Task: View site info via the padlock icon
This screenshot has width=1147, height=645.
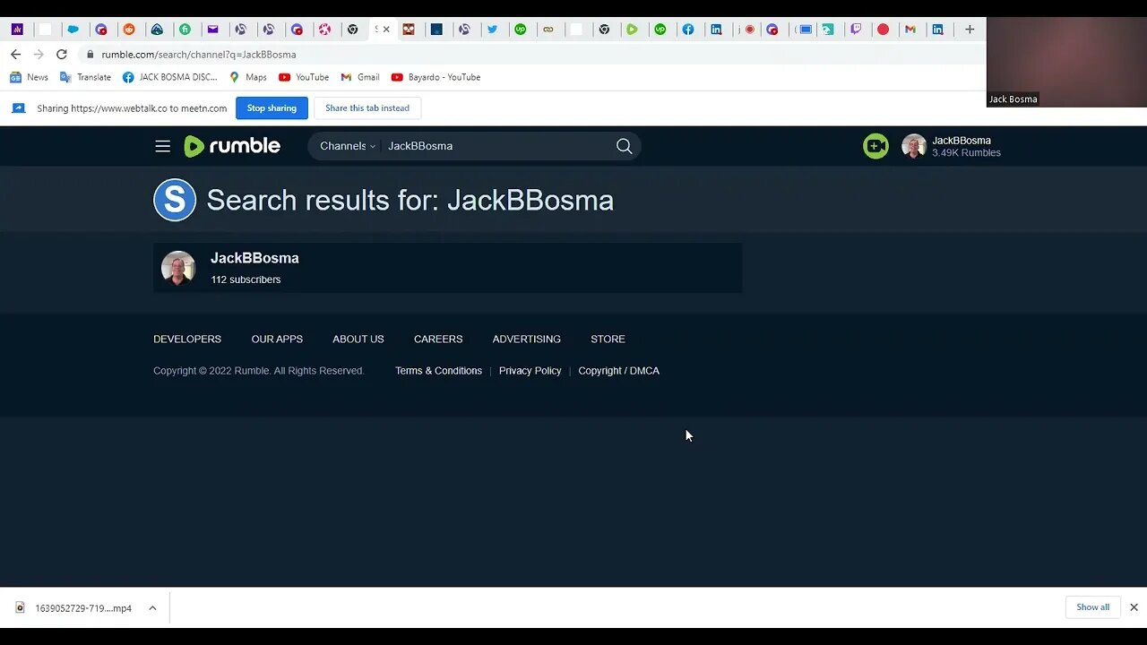Action: point(91,55)
